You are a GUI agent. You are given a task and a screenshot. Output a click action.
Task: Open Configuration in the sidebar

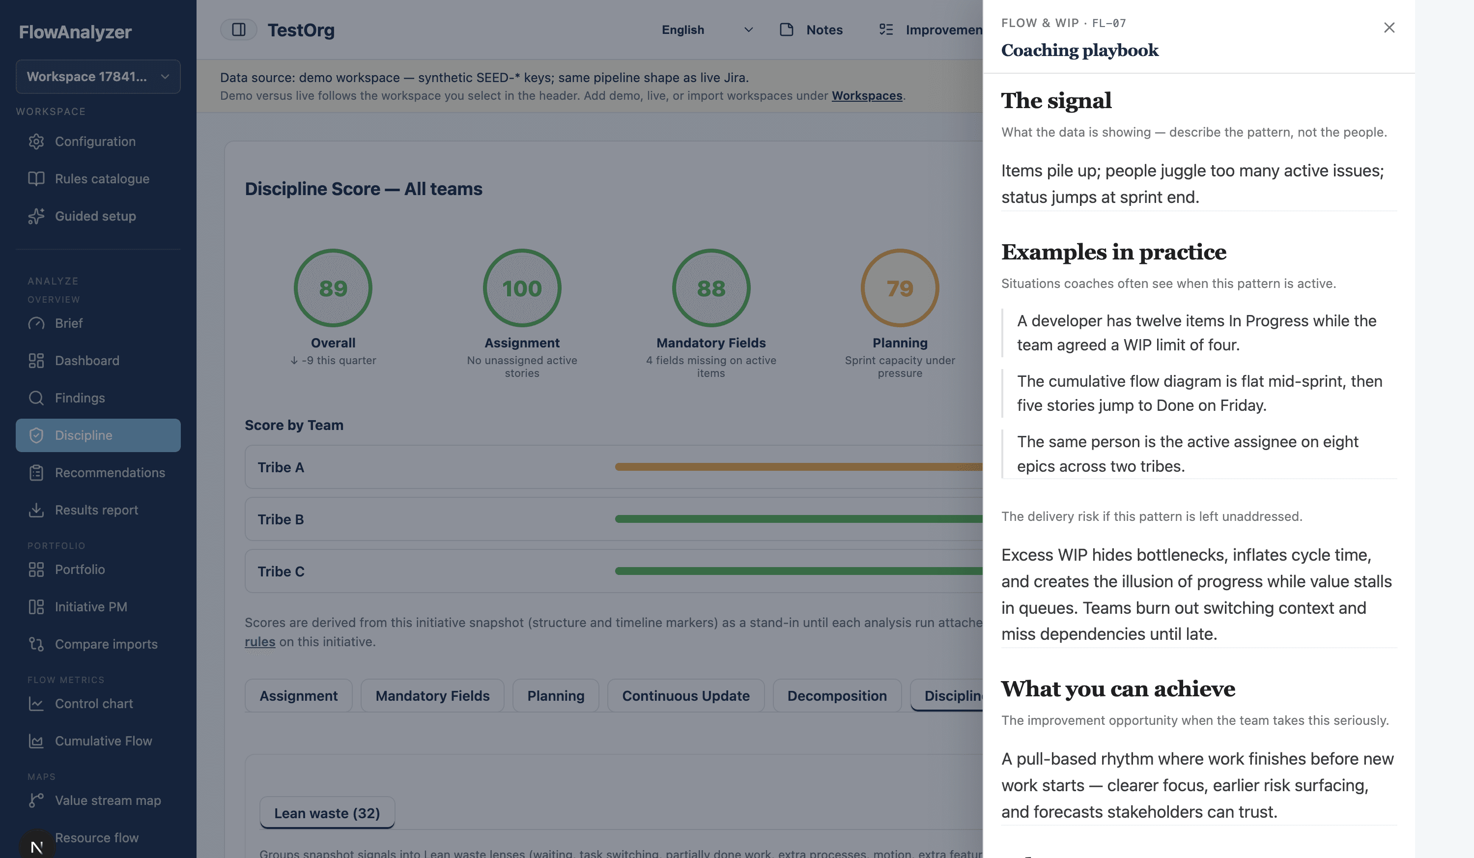pyautogui.click(x=98, y=142)
